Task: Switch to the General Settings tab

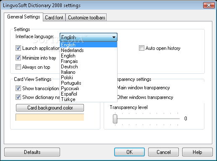Action: [24, 17]
